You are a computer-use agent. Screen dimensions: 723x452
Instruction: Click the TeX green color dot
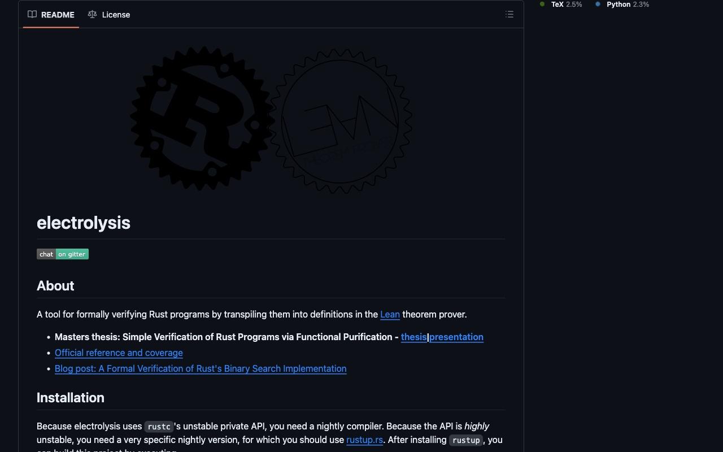point(542,4)
